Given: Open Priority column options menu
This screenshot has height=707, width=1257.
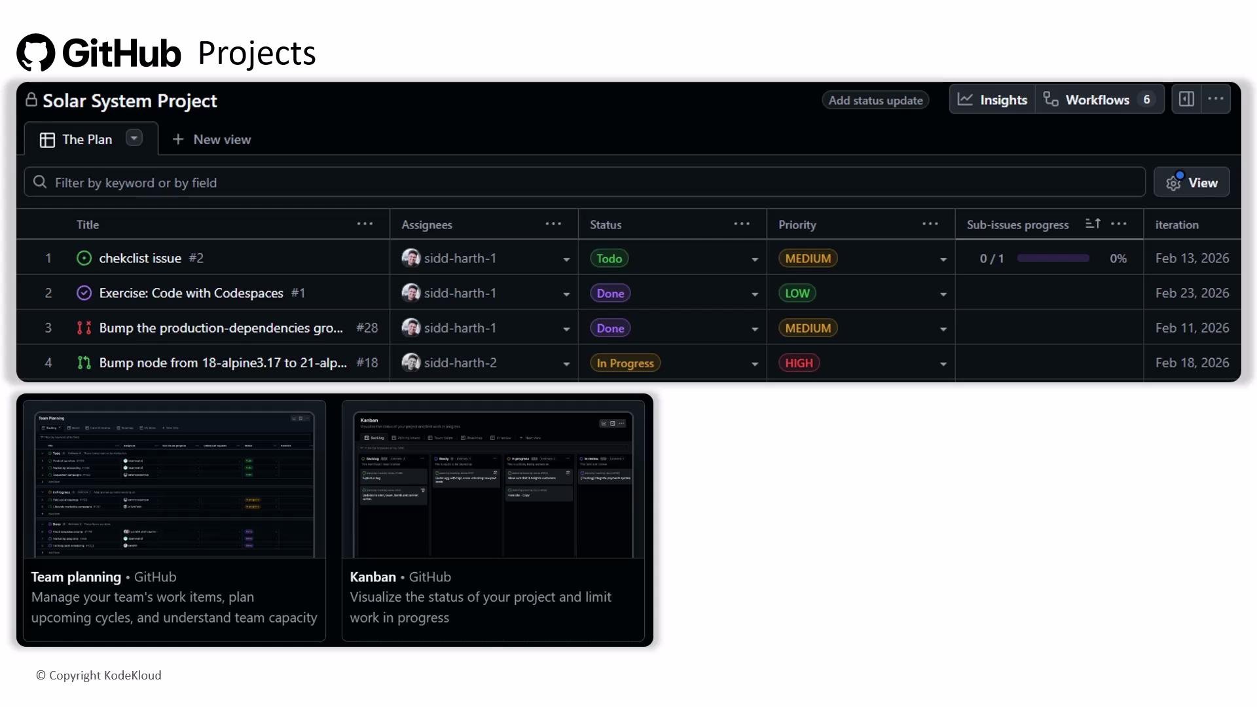Looking at the screenshot, I should pyautogui.click(x=930, y=224).
